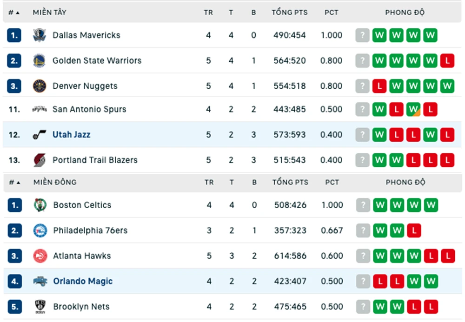Click the Portland Trail Blazers logo
Screen dimensions: 465x322
[40, 160]
